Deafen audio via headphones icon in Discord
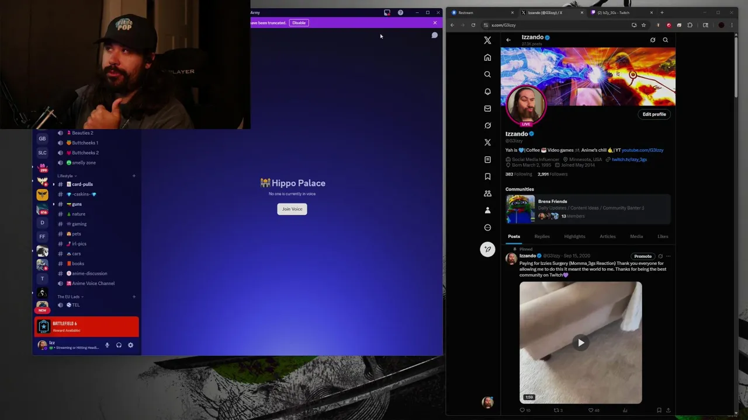The height and width of the screenshot is (420, 748). [x=119, y=345]
